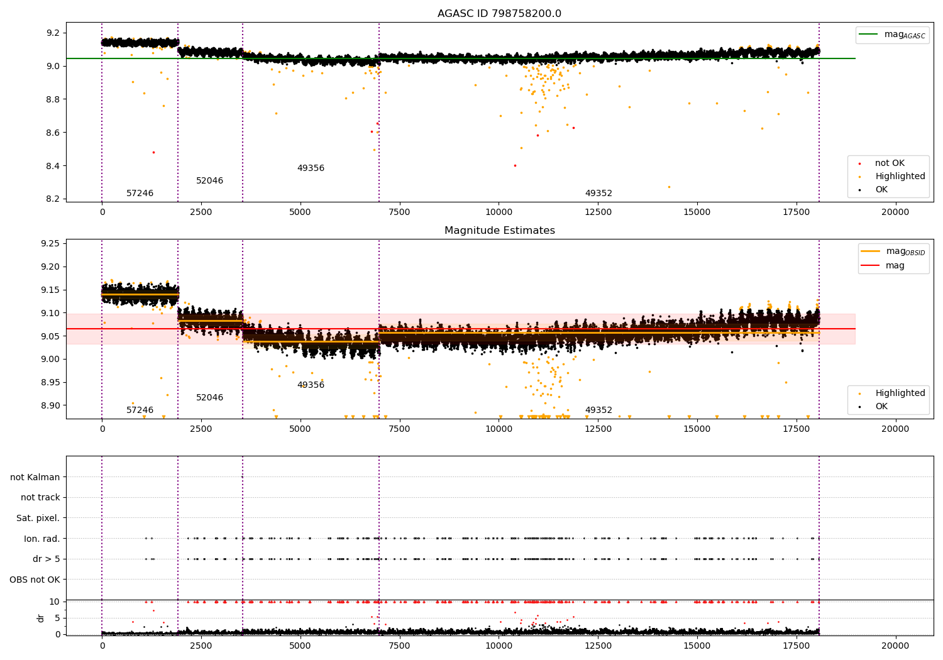This screenshot has height=660, width=943.
Task: Click the orange mag OBSID legend entry
Action: click(893, 251)
